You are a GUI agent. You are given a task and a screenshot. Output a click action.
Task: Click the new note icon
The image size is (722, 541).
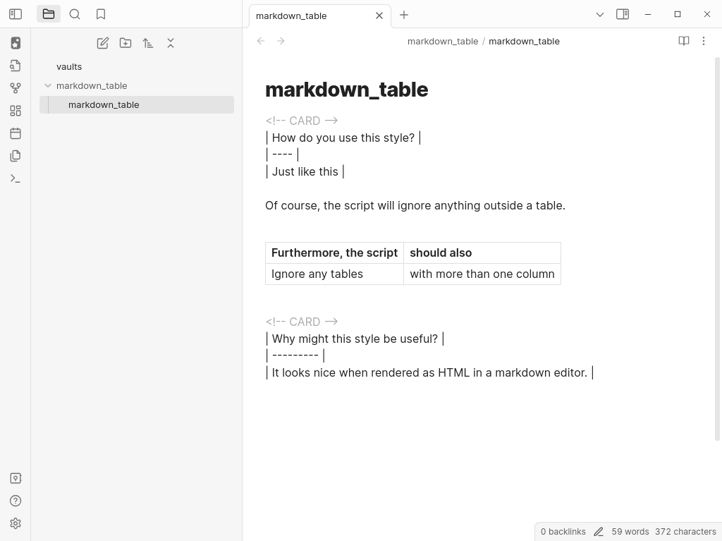103,43
